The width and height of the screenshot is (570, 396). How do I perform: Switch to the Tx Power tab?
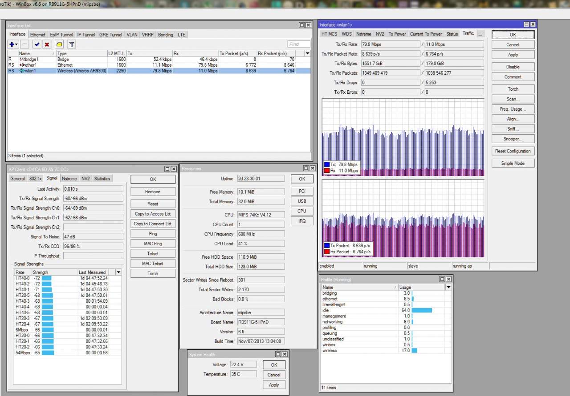point(397,34)
